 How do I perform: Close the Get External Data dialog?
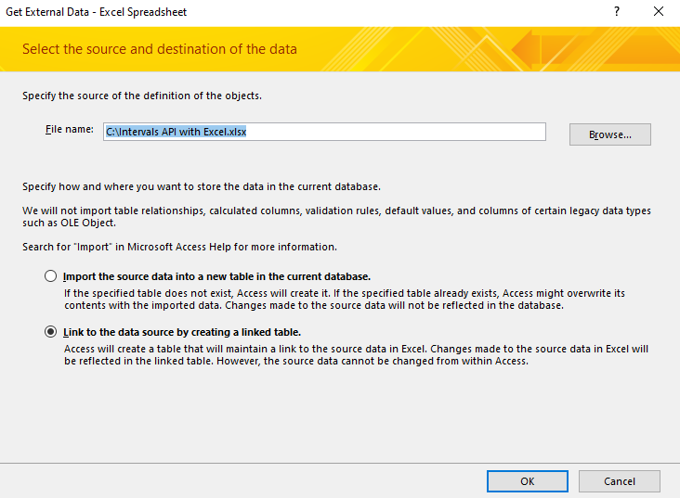(x=659, y=11)
